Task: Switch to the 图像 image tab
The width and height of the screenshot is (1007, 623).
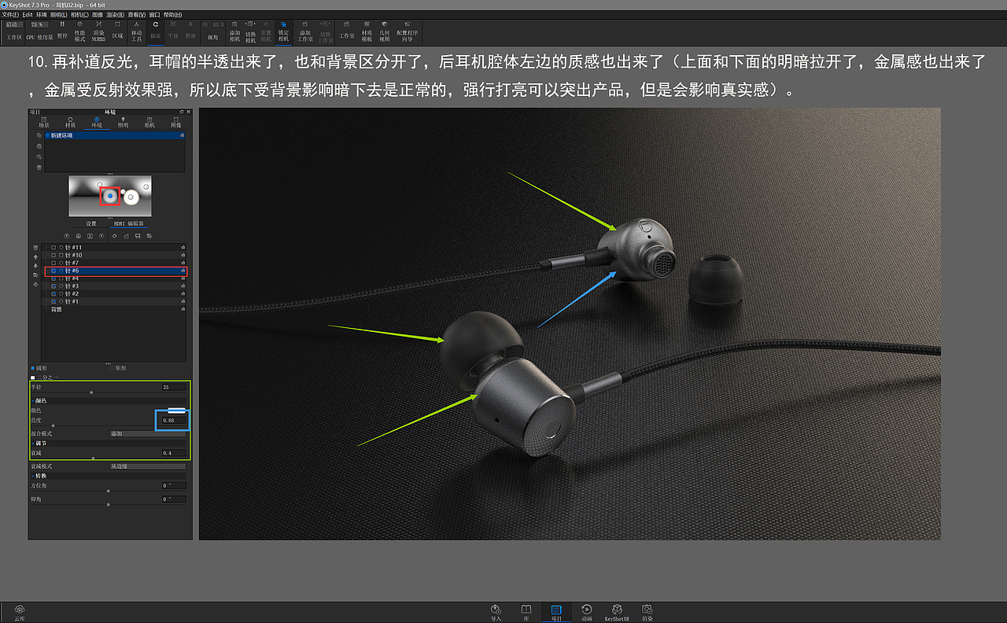Action: 175,123
